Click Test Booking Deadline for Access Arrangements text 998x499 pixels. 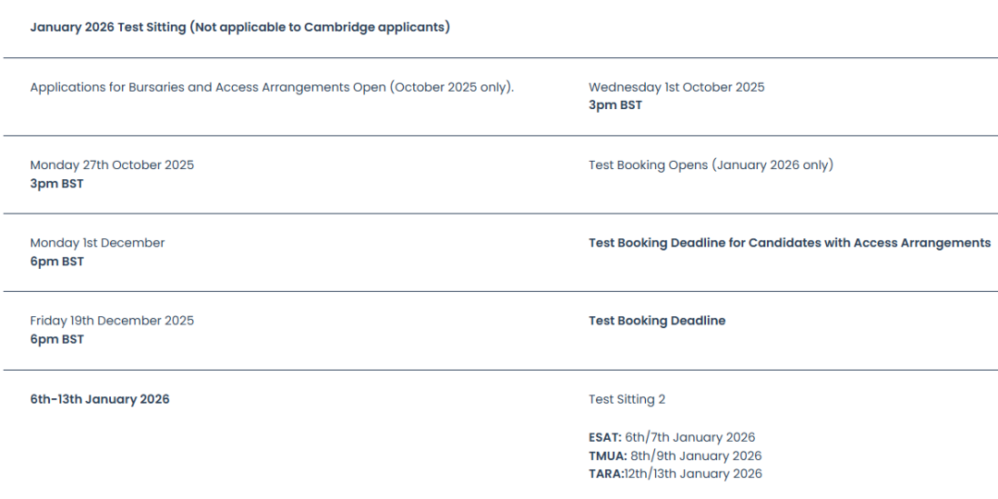790,243
